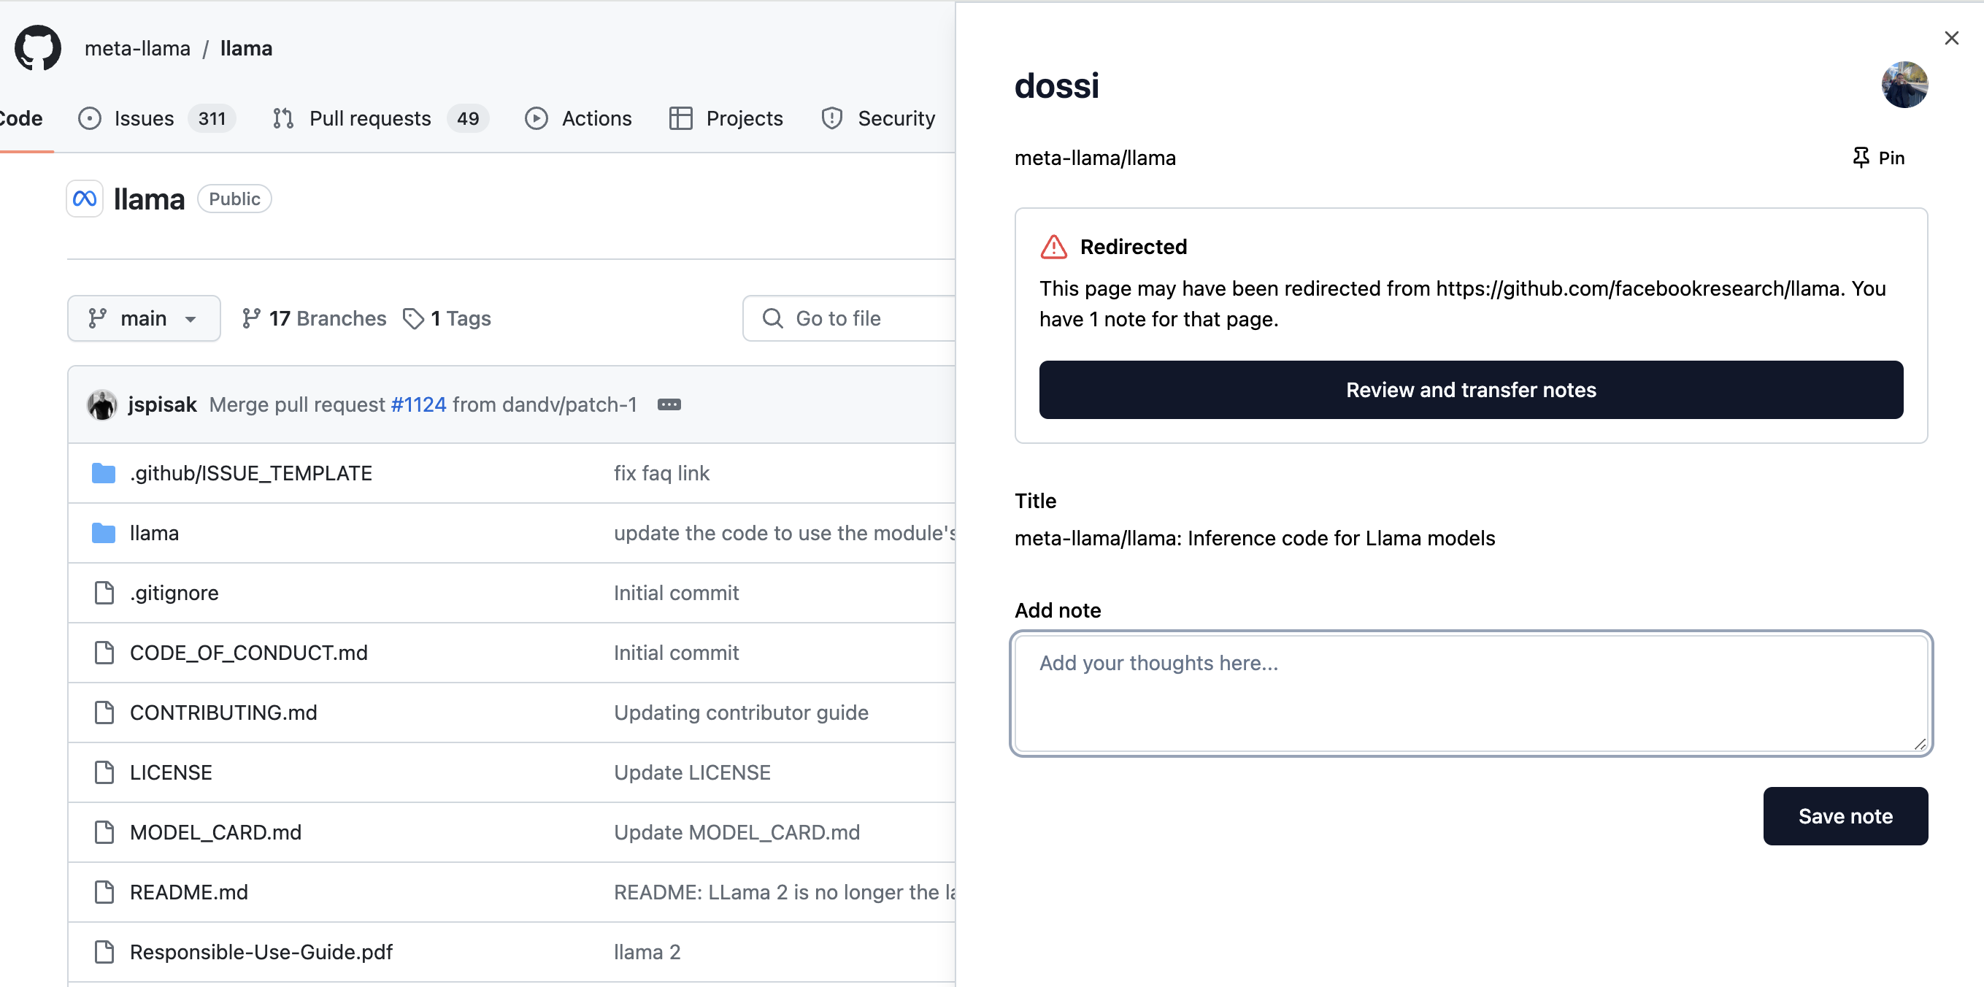Open CODE_OF_CONDUCT.md file name
The image size is (1984, 987).
tap(249, 653)
